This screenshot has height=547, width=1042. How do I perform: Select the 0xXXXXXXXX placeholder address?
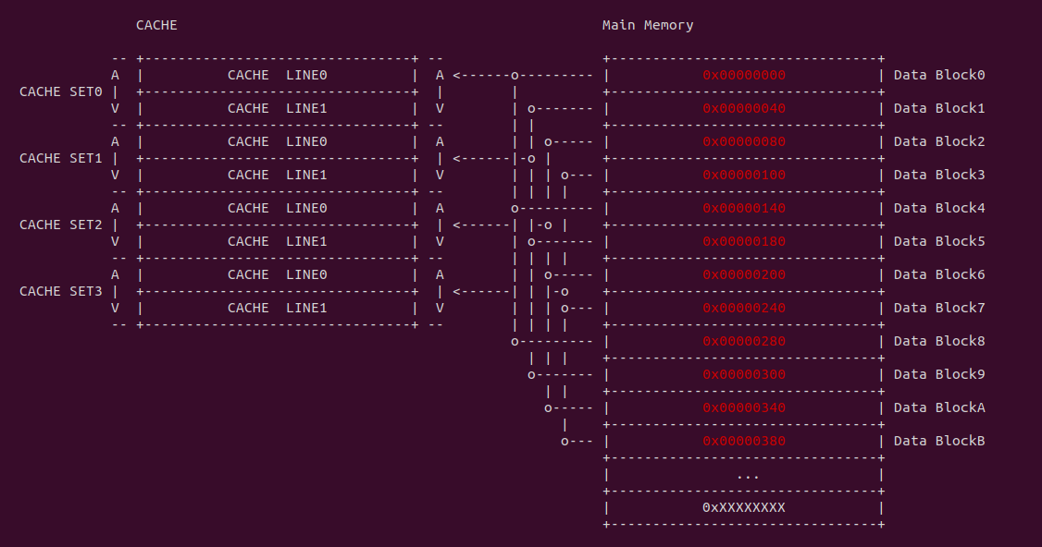point(744,507)
